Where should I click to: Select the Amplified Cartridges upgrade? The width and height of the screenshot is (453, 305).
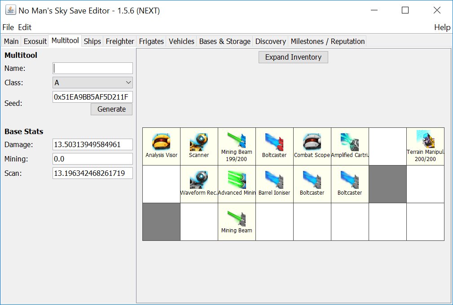[350, 146]
